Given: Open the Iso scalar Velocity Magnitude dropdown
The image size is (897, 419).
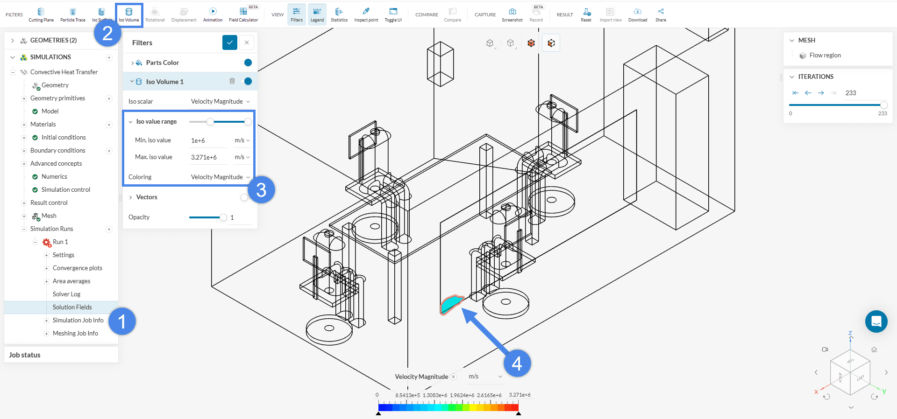Looking at the screenshot, I should [x=220, y=101].
